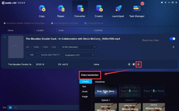Screen dimensions: 179x111
Task: Toggle the Bereit zum Start switch
Action: (x=172, y=39)
